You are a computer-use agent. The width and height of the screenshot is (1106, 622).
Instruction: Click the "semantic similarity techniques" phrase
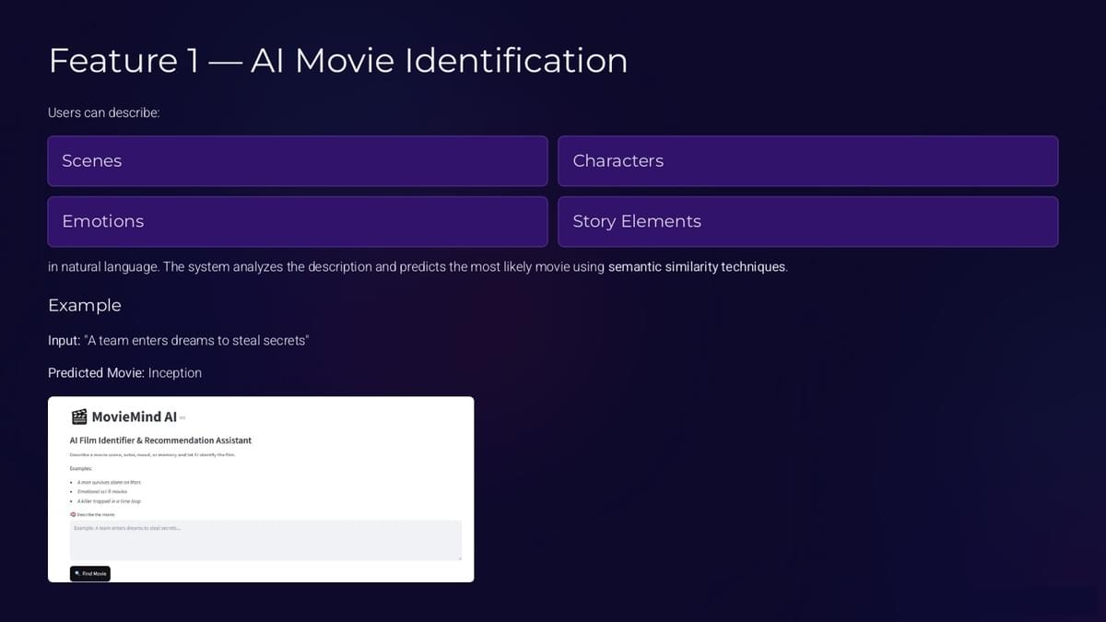tap(697, 267)
